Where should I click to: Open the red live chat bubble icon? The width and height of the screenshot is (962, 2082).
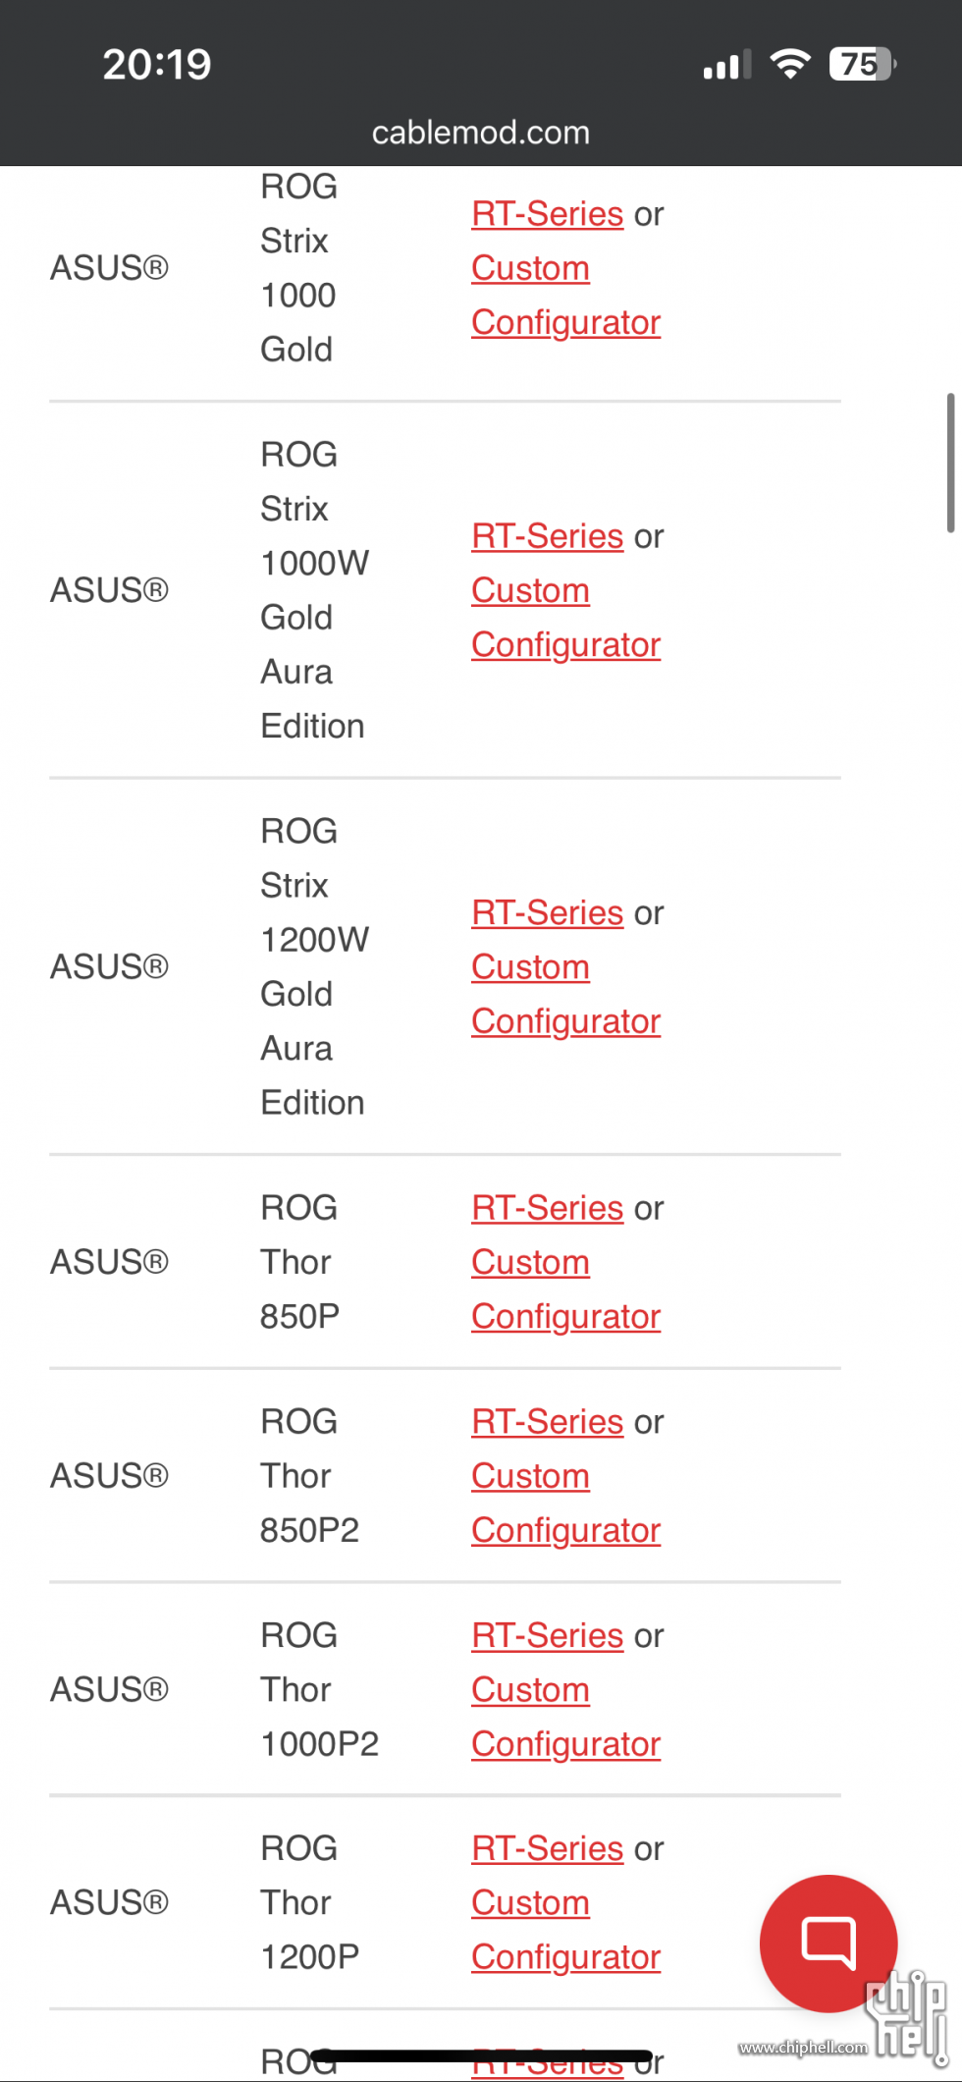point(828,1943)
